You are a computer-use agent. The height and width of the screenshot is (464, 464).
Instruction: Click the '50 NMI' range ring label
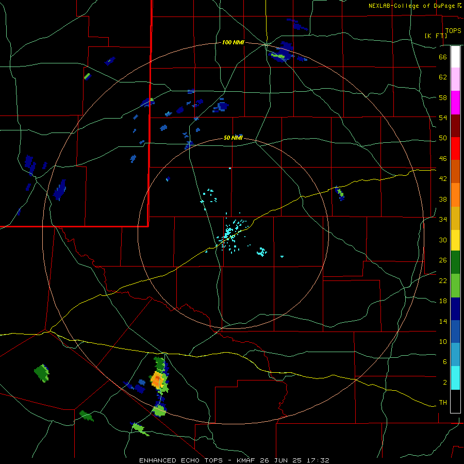point(233,138)
